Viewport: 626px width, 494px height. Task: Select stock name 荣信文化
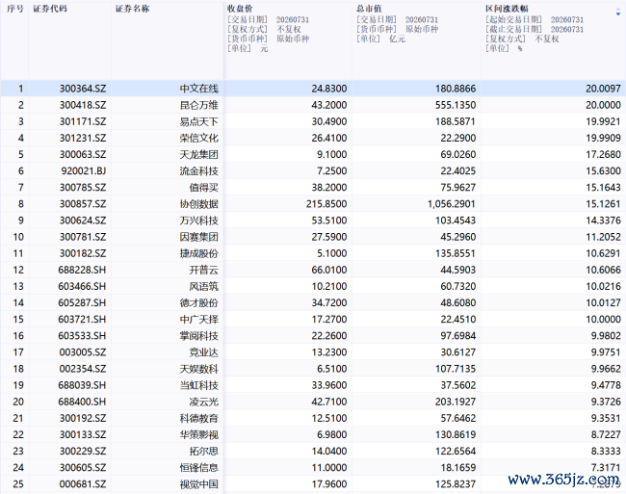(x=198, y=138)
